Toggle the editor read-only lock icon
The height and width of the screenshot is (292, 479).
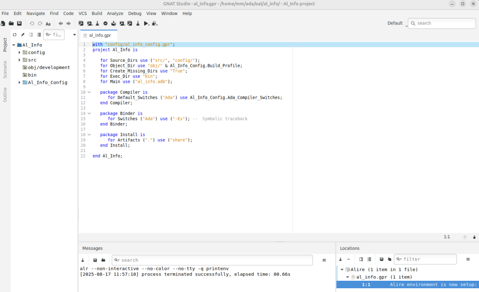click(x=474, y=237)
